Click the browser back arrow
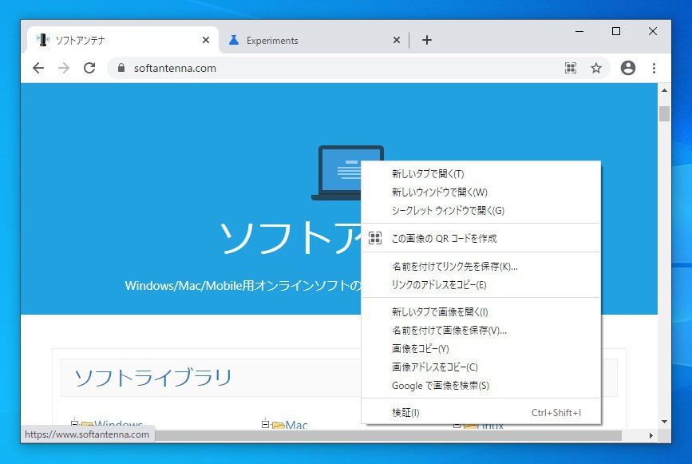This screenshot has height=464, width=692. click(x=38, y=69)
